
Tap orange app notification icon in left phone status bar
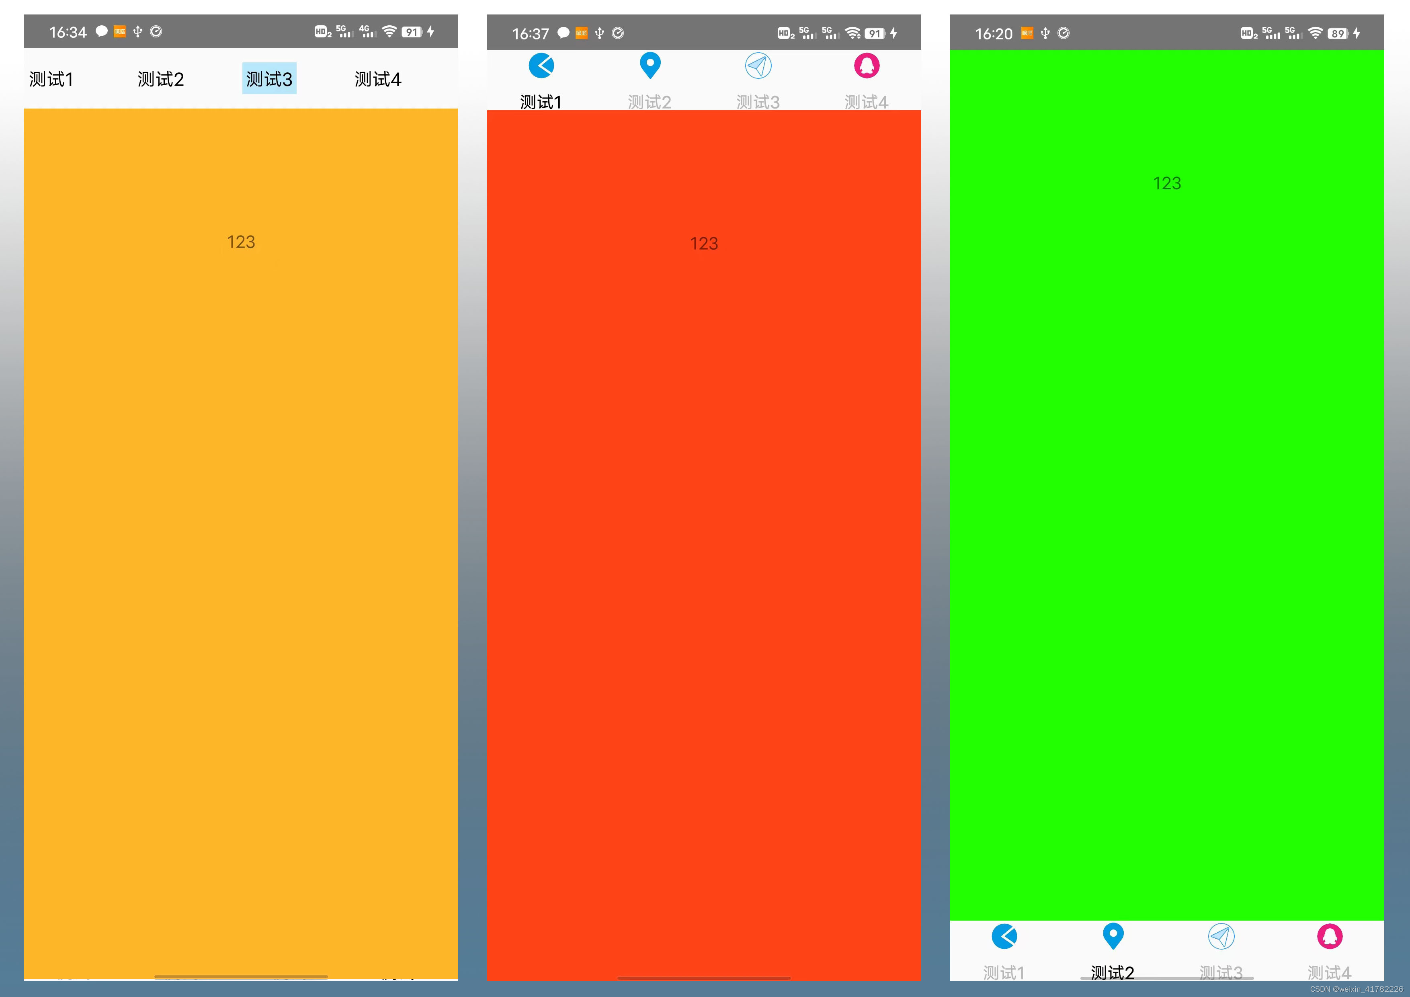coord(120,31)
